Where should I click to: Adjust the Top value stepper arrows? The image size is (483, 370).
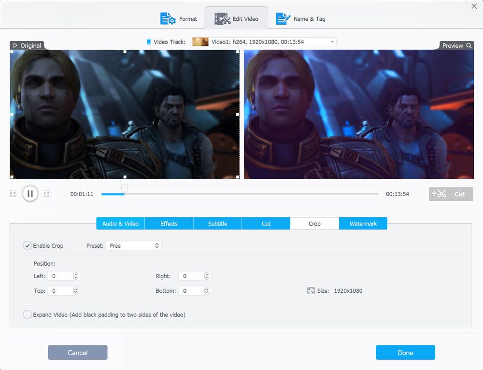[76, 291]
